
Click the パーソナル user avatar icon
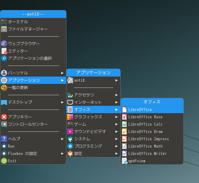pos(4,73)
